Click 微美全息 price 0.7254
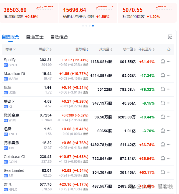This screenshot has height=194, width=179. [x=46, y=115]
